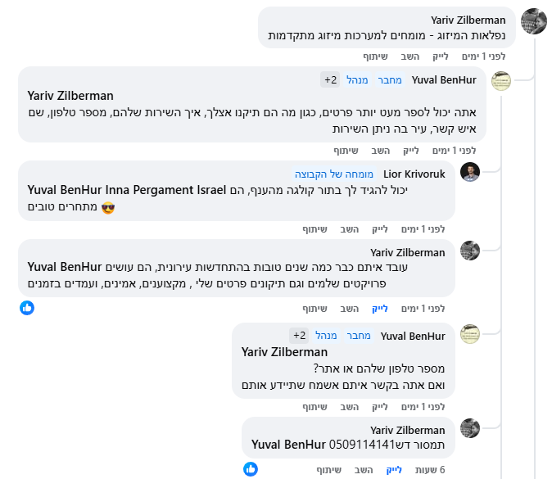
Task: Open Yariv's avatar next to the 0509114141 comment
Action: coord(470,428)
